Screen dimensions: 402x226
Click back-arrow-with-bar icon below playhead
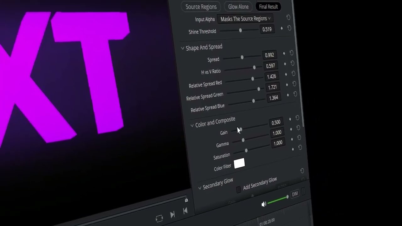[185, 211]
